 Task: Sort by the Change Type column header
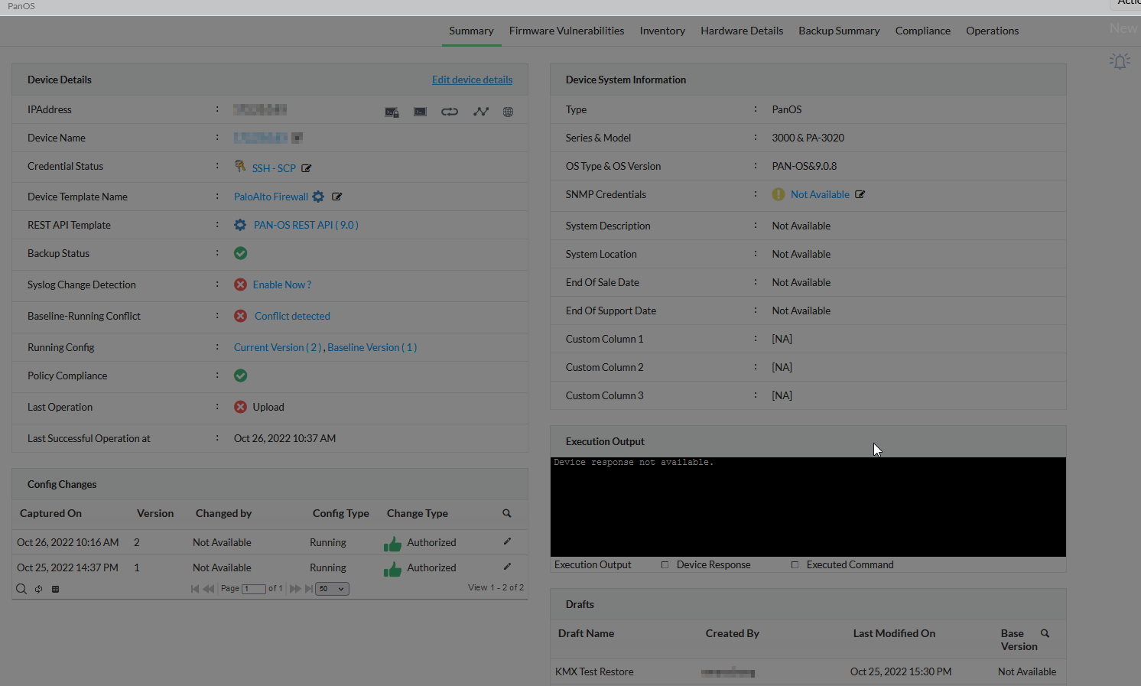coord(418,513)
